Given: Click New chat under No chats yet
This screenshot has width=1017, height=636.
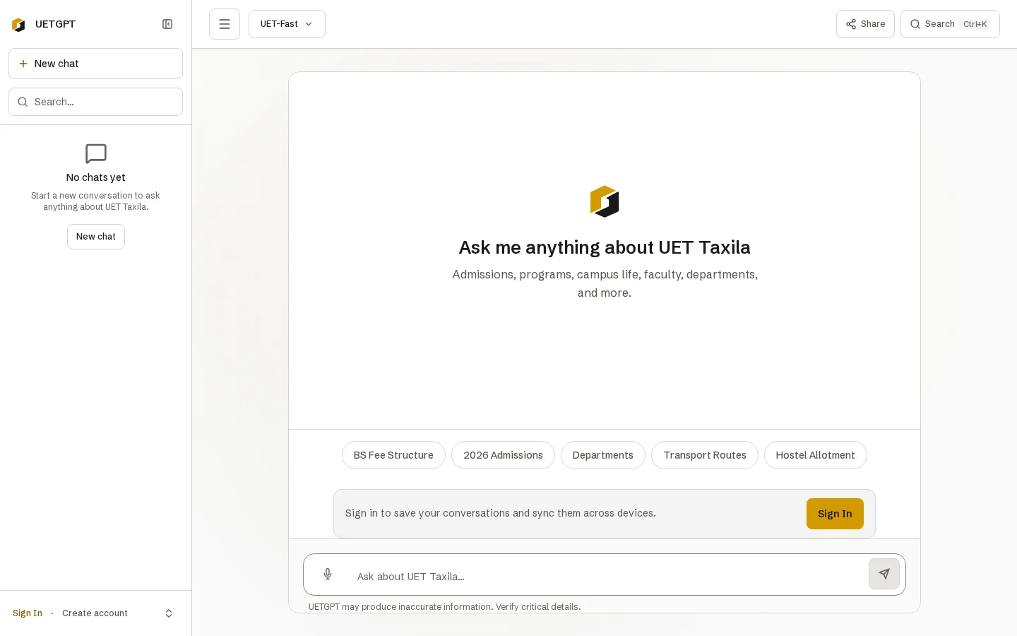Looking at the screenshot, I should pos(96,237).
